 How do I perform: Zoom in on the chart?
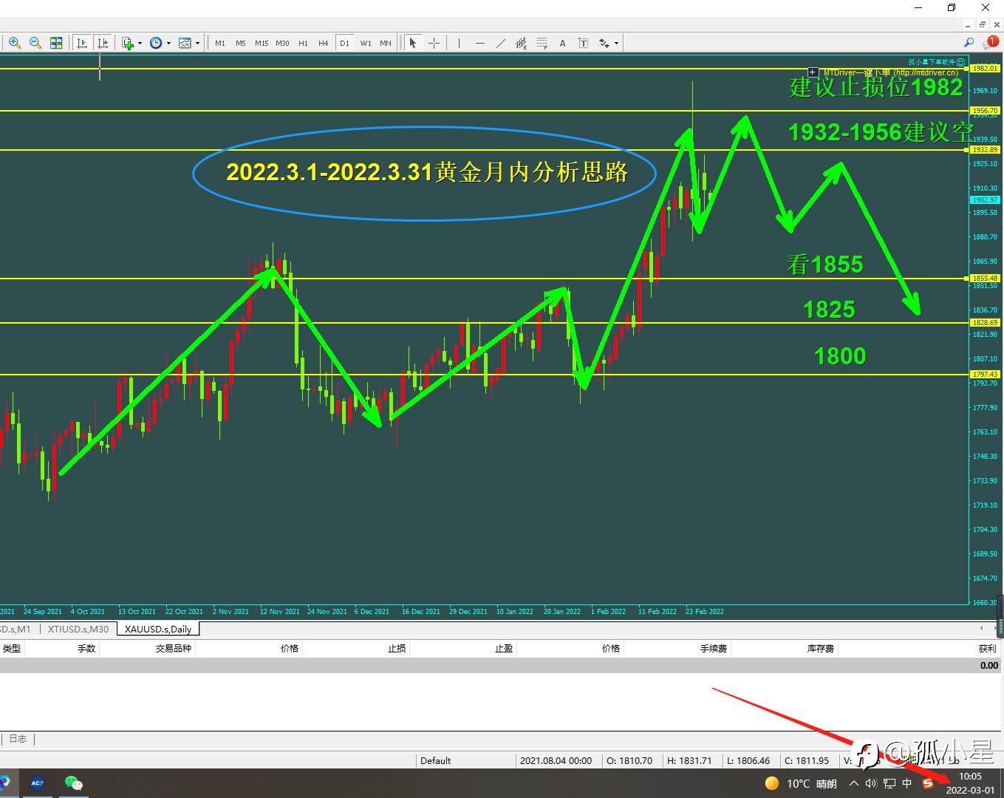(15, 43)
